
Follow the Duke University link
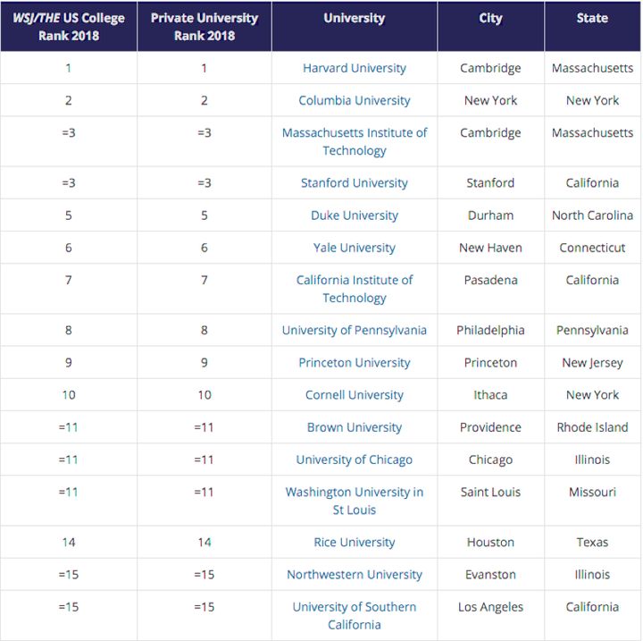355,215
